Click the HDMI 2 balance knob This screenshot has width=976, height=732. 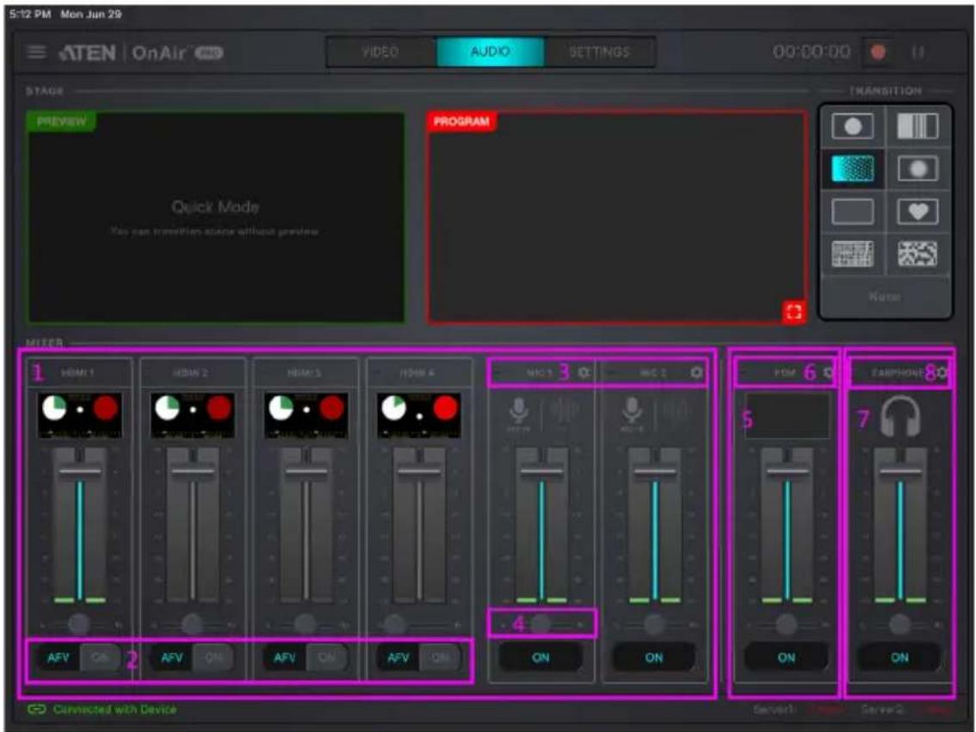tap(192, 624)
